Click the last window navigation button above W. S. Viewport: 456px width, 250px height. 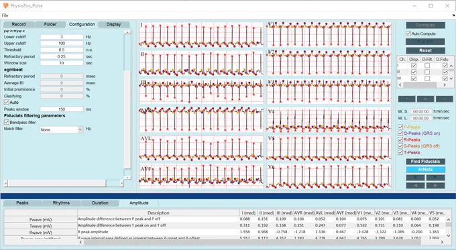[x=444, y=99]
